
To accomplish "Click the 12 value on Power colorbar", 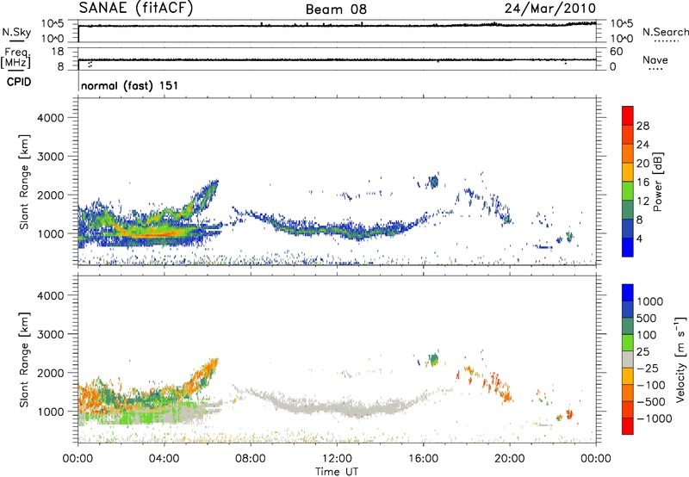I will (x=642, y=201).
